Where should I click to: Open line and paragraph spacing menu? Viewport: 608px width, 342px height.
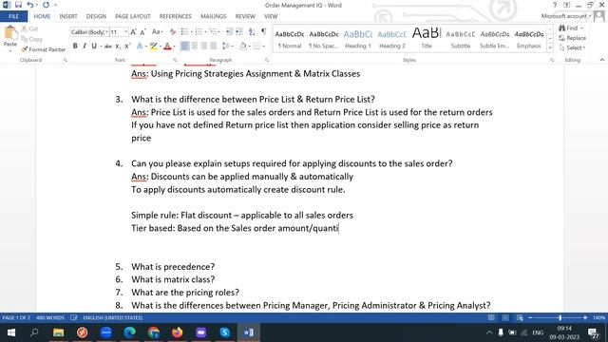227,47
